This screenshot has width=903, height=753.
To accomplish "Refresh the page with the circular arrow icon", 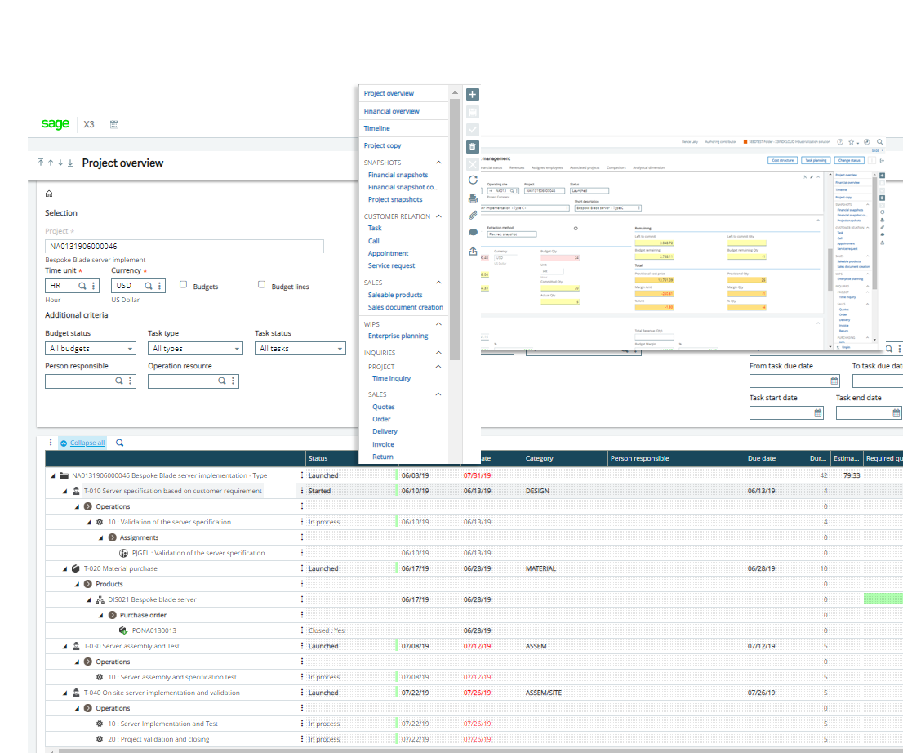I will [472, 181].
